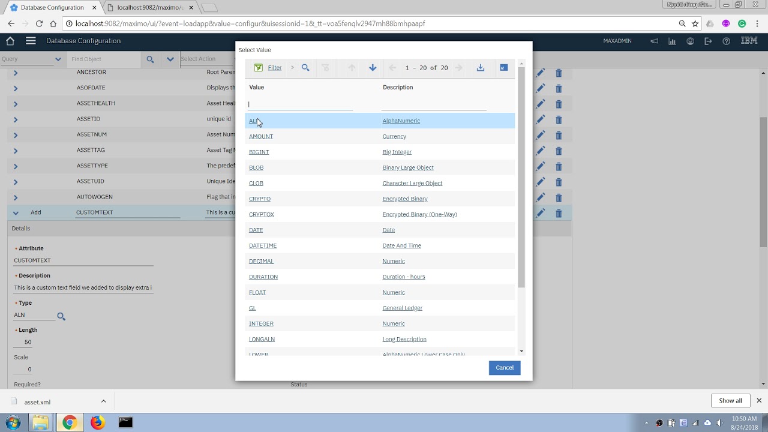Viewport: 768px width, 432px height.
Task: Click the next row down arrow in dialog
Action: 373,68
